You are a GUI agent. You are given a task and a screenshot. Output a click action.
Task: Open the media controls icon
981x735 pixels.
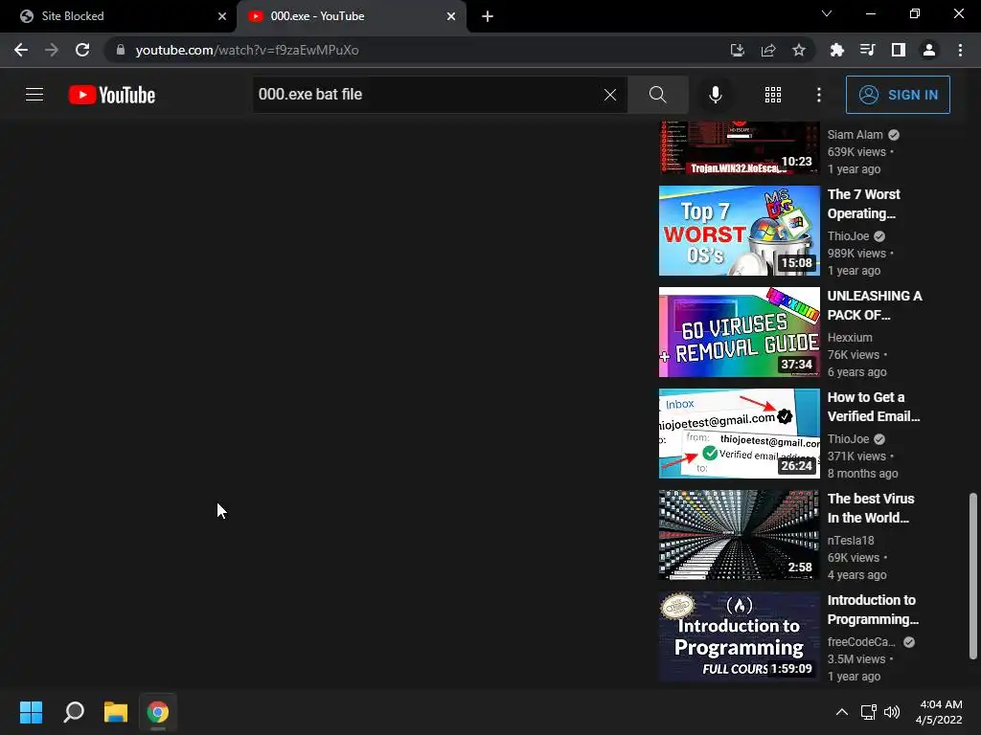[x=867, y=50]
